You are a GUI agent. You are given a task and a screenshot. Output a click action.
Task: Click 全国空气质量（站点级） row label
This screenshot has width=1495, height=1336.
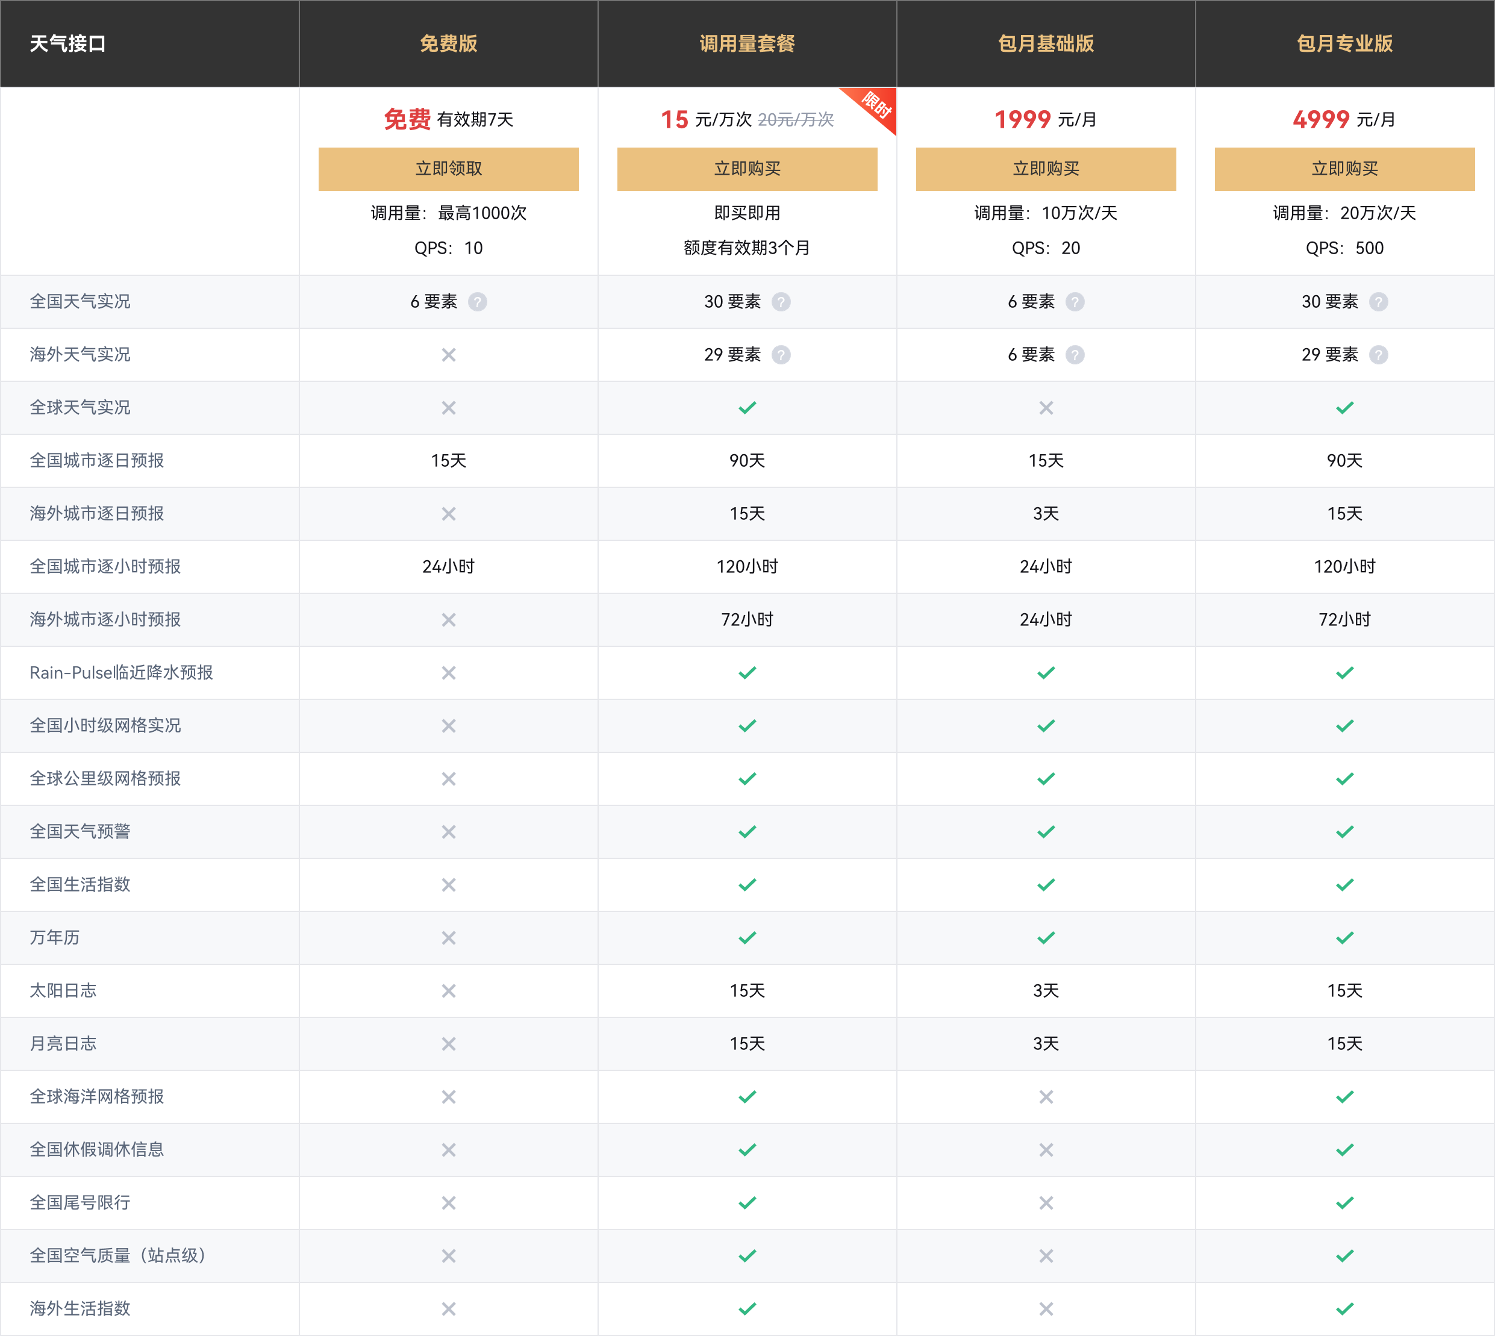tap(119, 1256)
